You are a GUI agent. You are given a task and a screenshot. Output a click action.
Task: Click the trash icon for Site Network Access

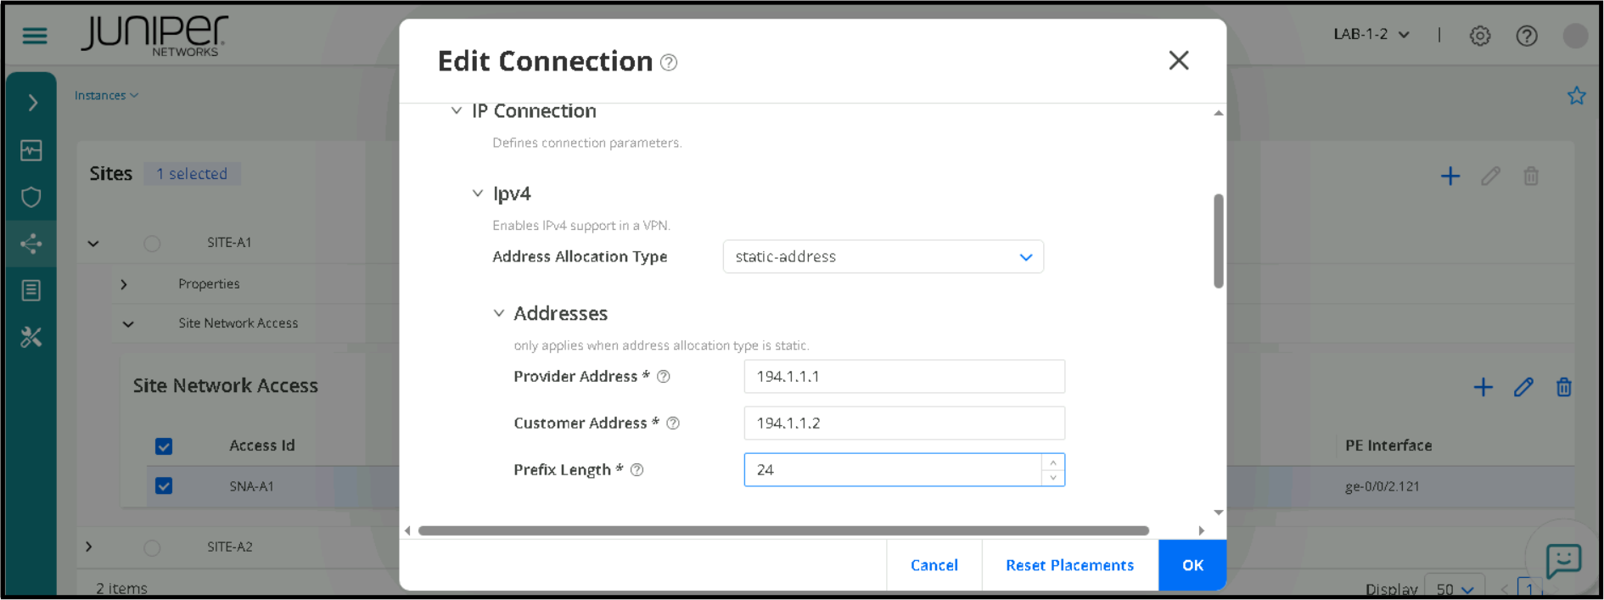click(1563, 388)
